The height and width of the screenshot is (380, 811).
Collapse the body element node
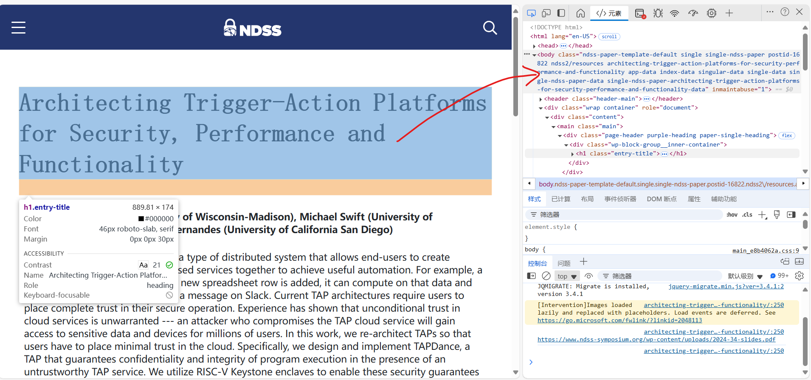[x=534, y=55]
